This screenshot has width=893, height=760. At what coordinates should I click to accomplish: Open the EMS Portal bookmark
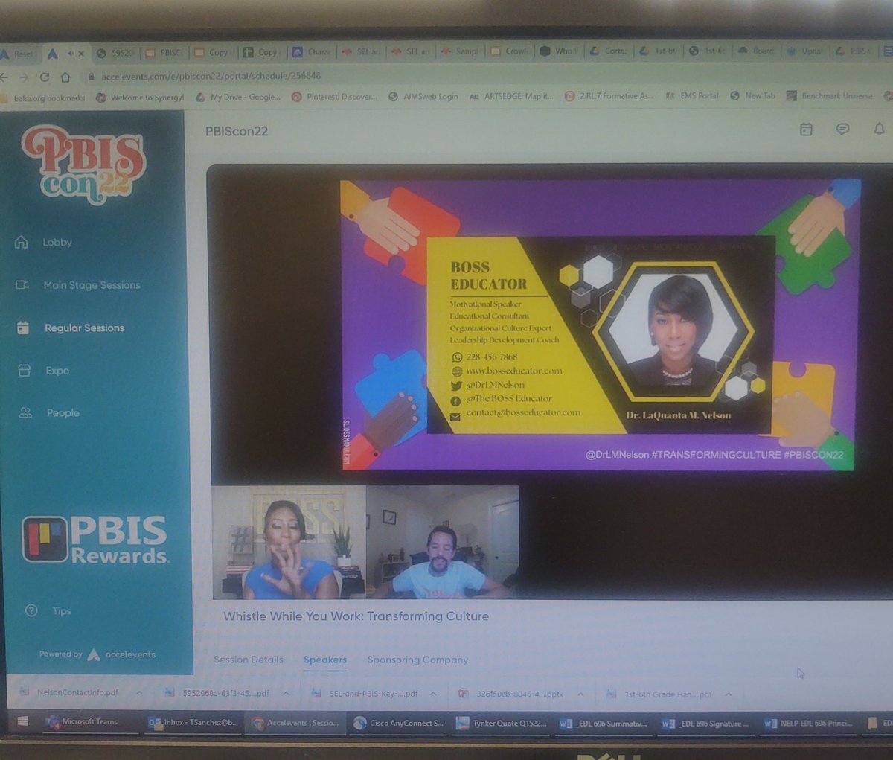pos(692,95)
